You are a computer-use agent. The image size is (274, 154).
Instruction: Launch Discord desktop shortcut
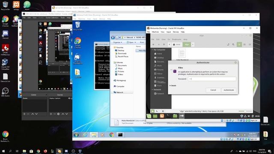click(5, 35)
